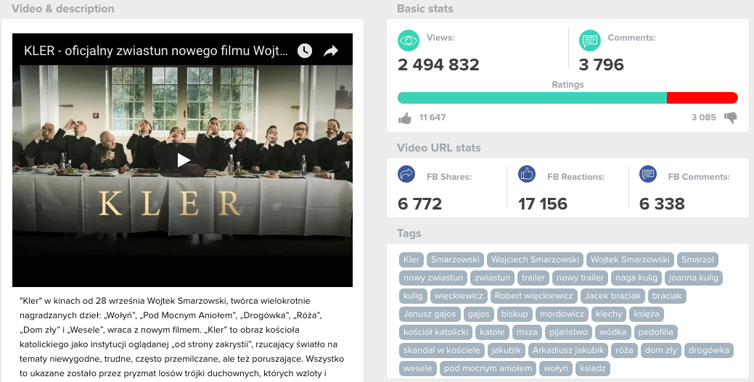Viewport: 754px width, 382px height.
Task: Click the FB Reactions thumb icon
Action: pos(527,174)
